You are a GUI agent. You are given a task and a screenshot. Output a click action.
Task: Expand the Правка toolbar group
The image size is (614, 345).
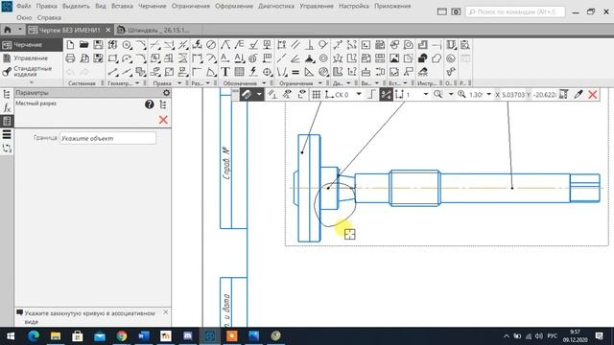tap(179, 83)
